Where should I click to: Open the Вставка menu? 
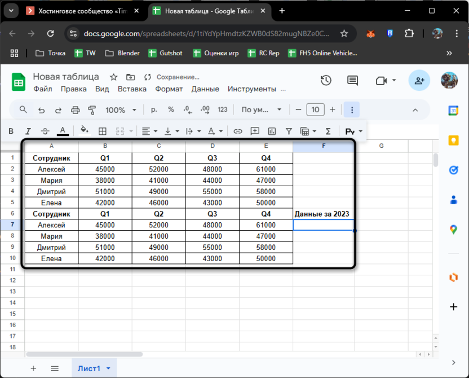click(x=132, y=89)
